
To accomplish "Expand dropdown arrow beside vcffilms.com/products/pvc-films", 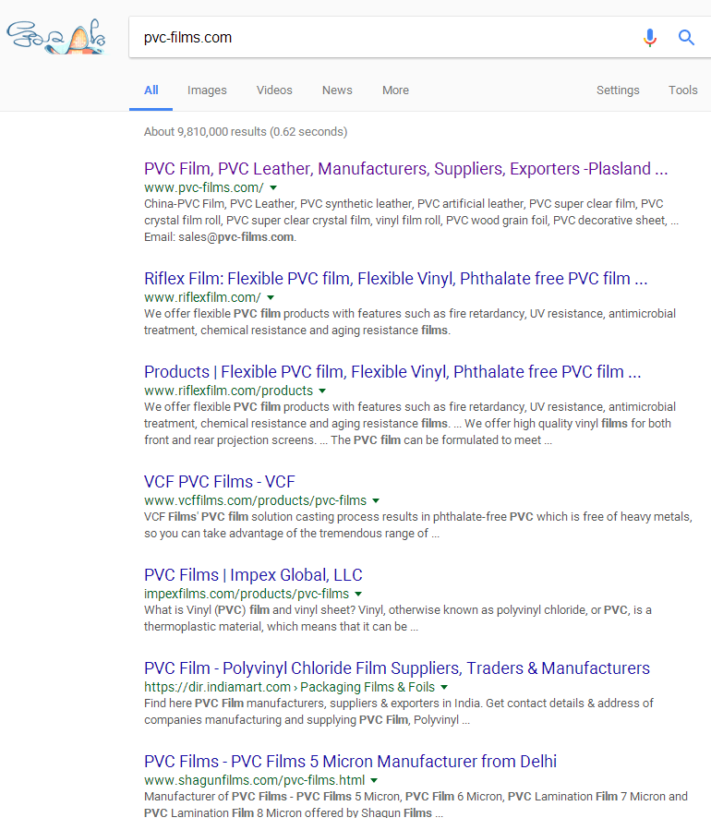I will 376,500.
